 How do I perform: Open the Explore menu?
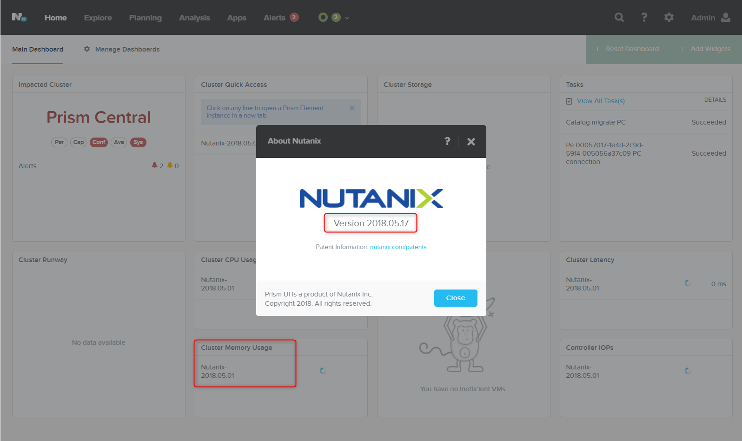(98, 18)
